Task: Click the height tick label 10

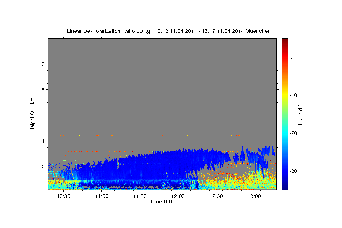Action: pyautogui.click(x=42, y=64)
